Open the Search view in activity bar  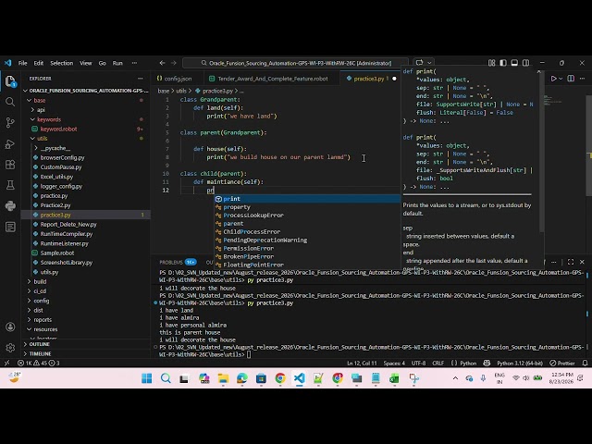pyautogui.click(x=10, y=102)
